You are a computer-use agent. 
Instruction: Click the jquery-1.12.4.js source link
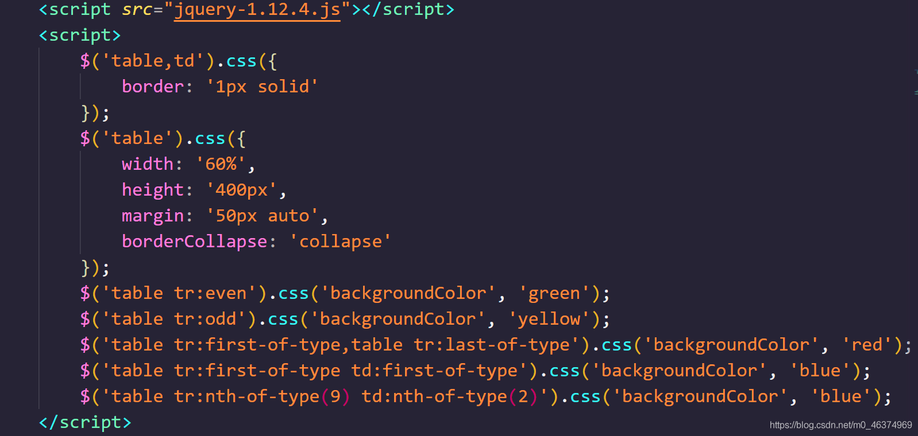pos(257,10)
